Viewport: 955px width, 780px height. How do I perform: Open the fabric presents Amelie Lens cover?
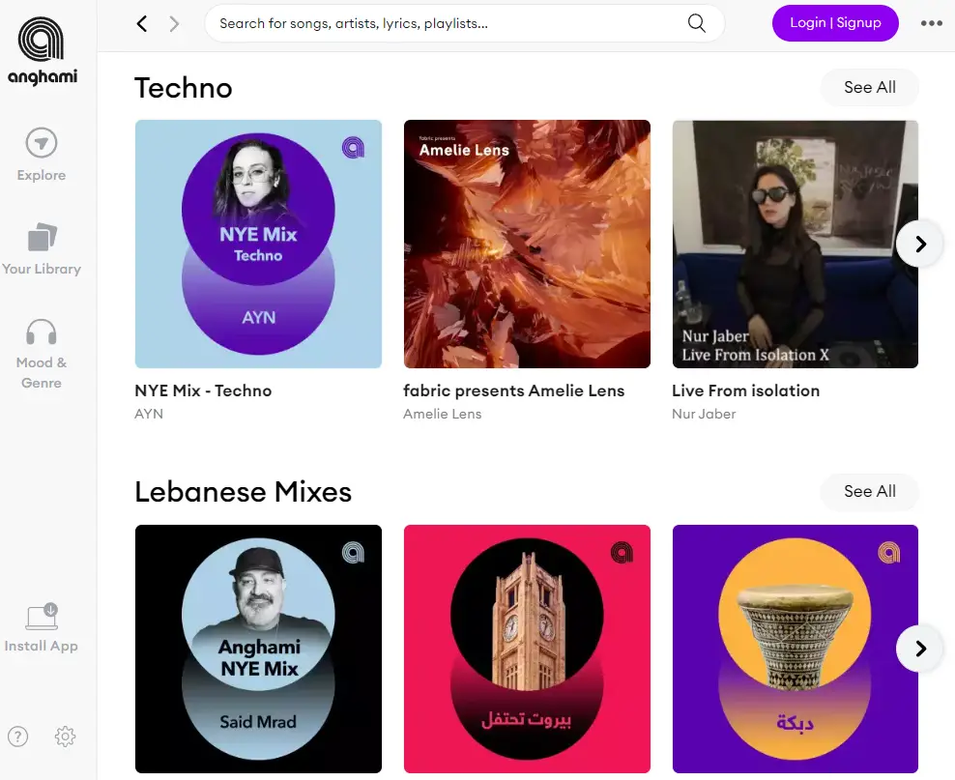(x=527, y=244)
